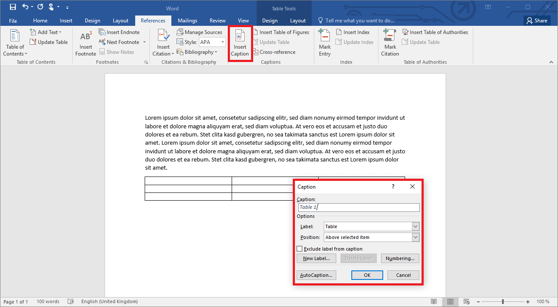Image resolution: width=558 pixels, height=307 pixels.
Task: Open the Position dropdown
Action: pyautogui.click(x=415, y=237)
